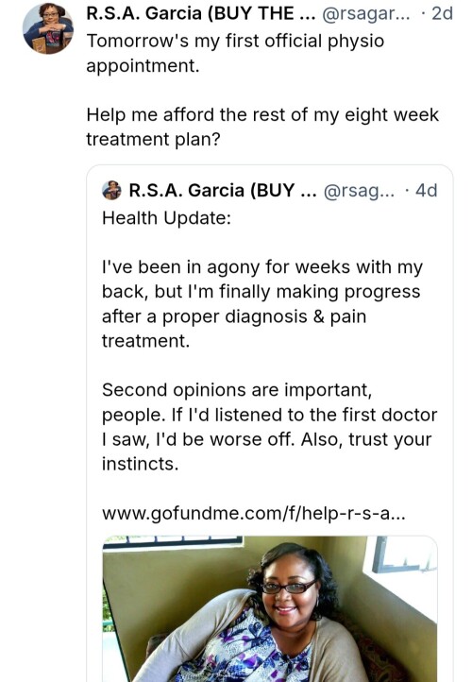The width and height of the screenshot is (472, 682).
Task: Click the @rsag... handle in the quoted tweet
Action: 359,191
